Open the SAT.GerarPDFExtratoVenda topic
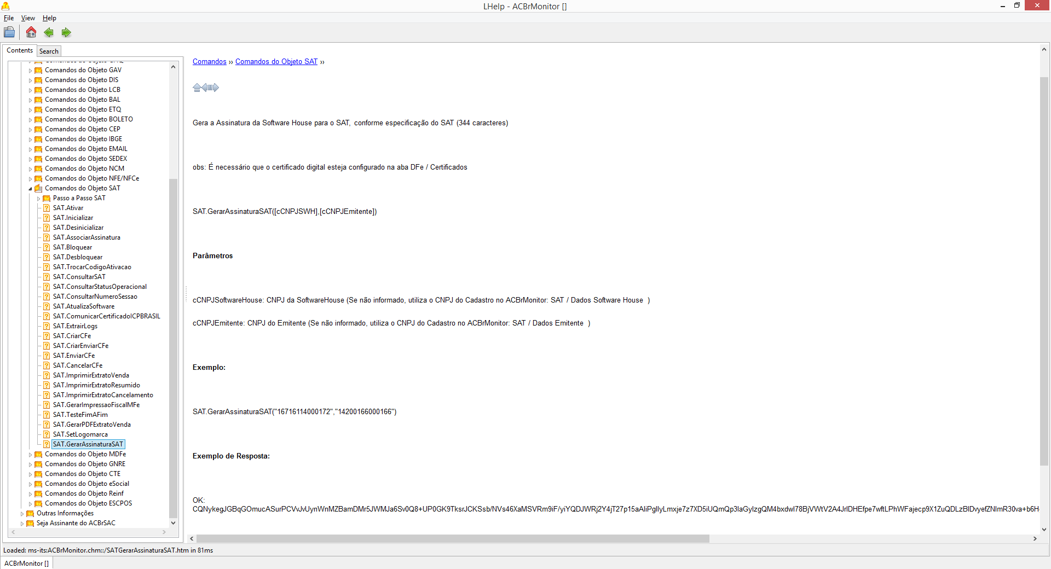Image resolution: width=1051 pixels, height=569 pixels. point(92,425)
